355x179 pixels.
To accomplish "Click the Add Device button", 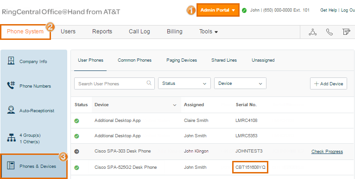I will [x=329, y=83].
